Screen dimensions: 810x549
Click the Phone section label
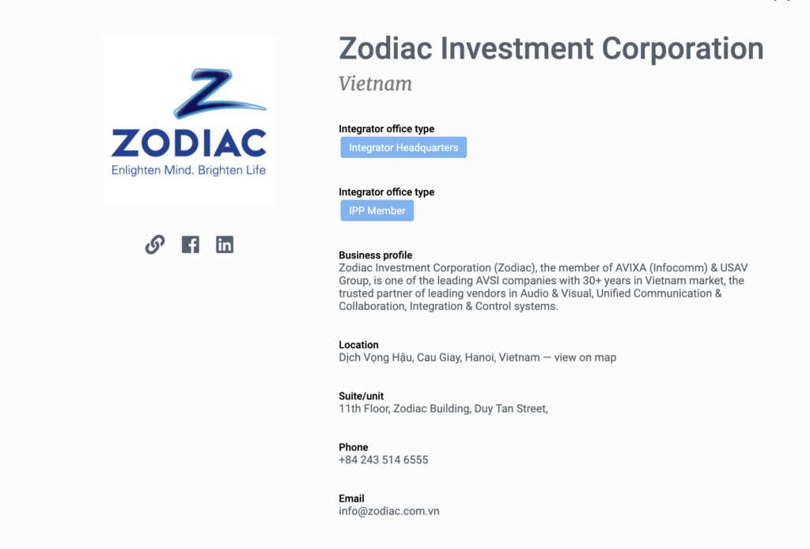point(352,447)
